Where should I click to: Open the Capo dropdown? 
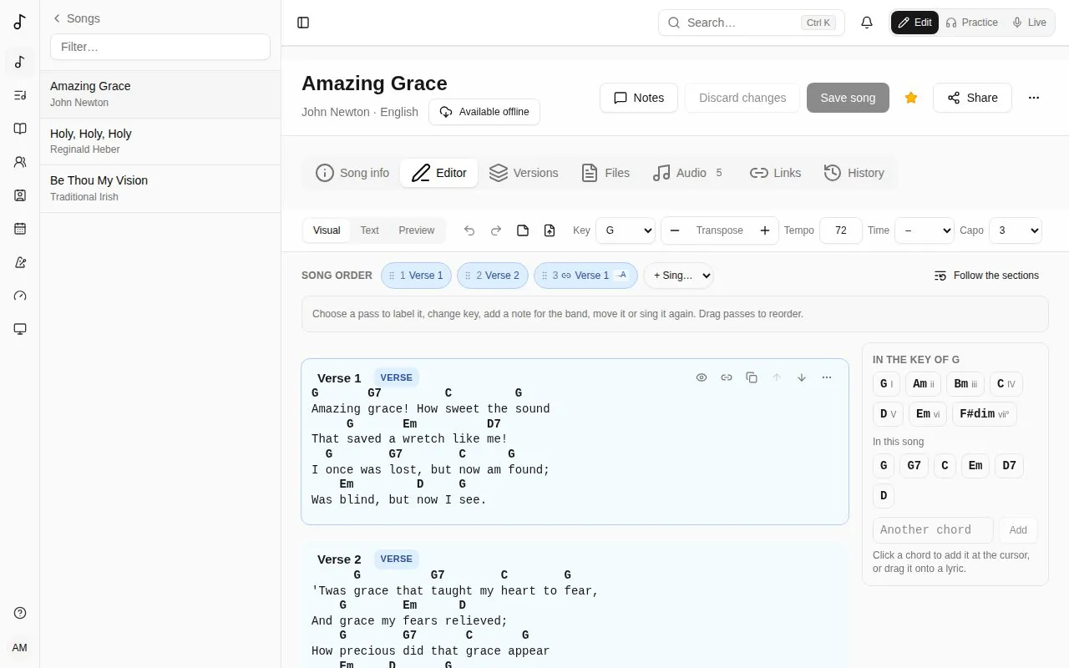pyautogui.click(x=1016, y=230)
